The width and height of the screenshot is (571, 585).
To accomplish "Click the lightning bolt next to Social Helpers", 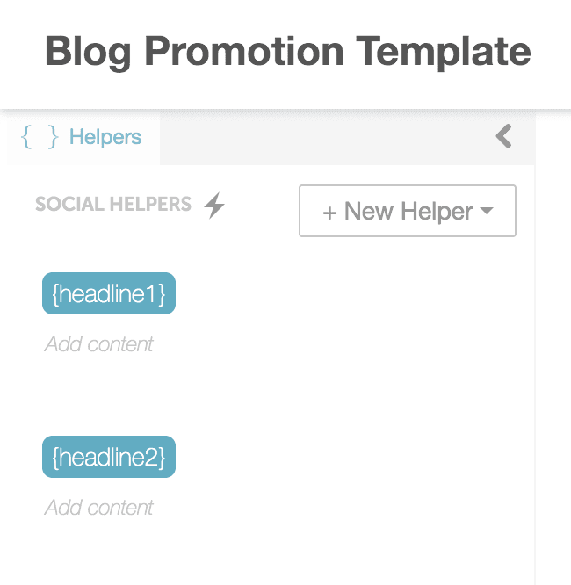I will [x=214, y=205].
